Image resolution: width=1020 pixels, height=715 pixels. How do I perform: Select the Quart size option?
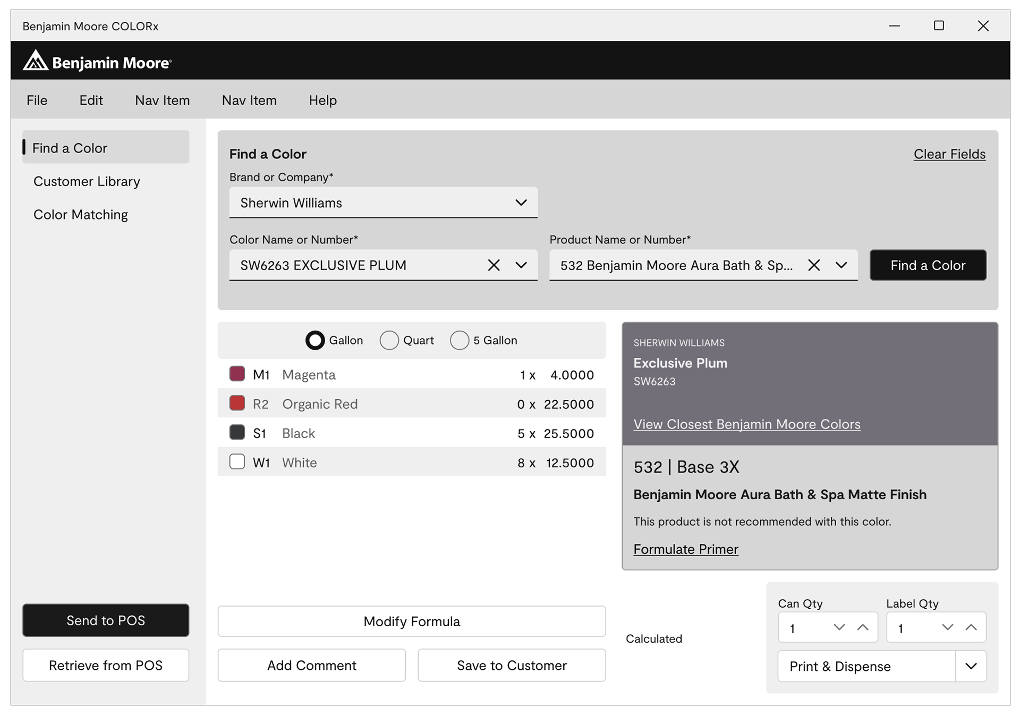tap(389, 340)
